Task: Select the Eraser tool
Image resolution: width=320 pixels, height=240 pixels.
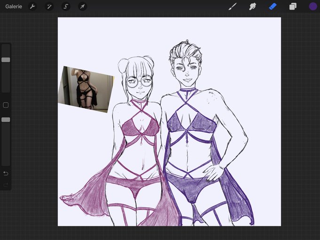Action: coord(272,7)
